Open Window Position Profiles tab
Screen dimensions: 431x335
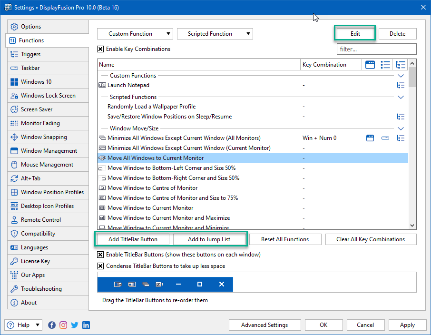point(48,192)
